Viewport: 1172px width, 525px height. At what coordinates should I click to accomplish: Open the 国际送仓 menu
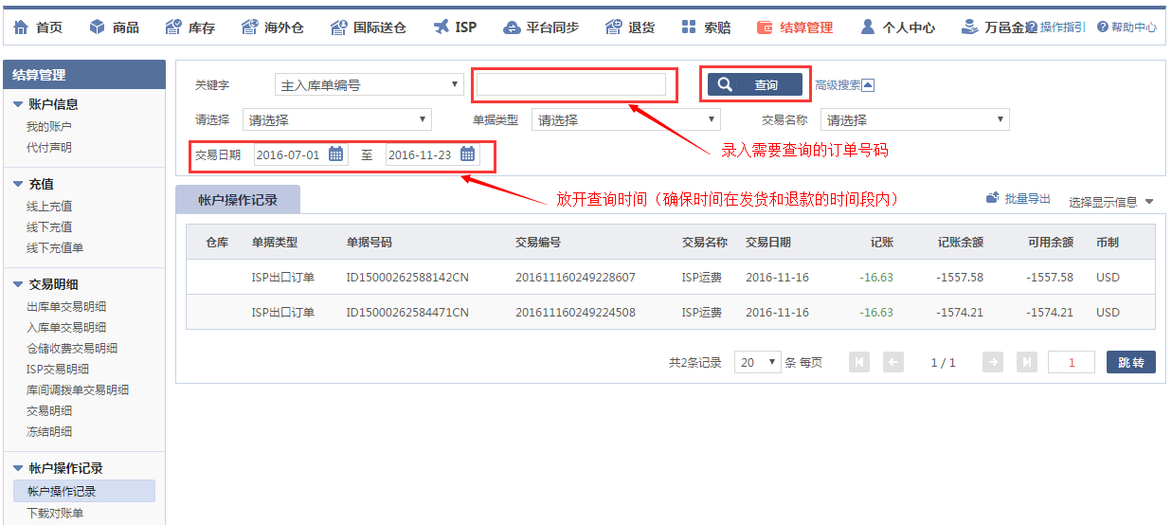[x=368, y=27]
